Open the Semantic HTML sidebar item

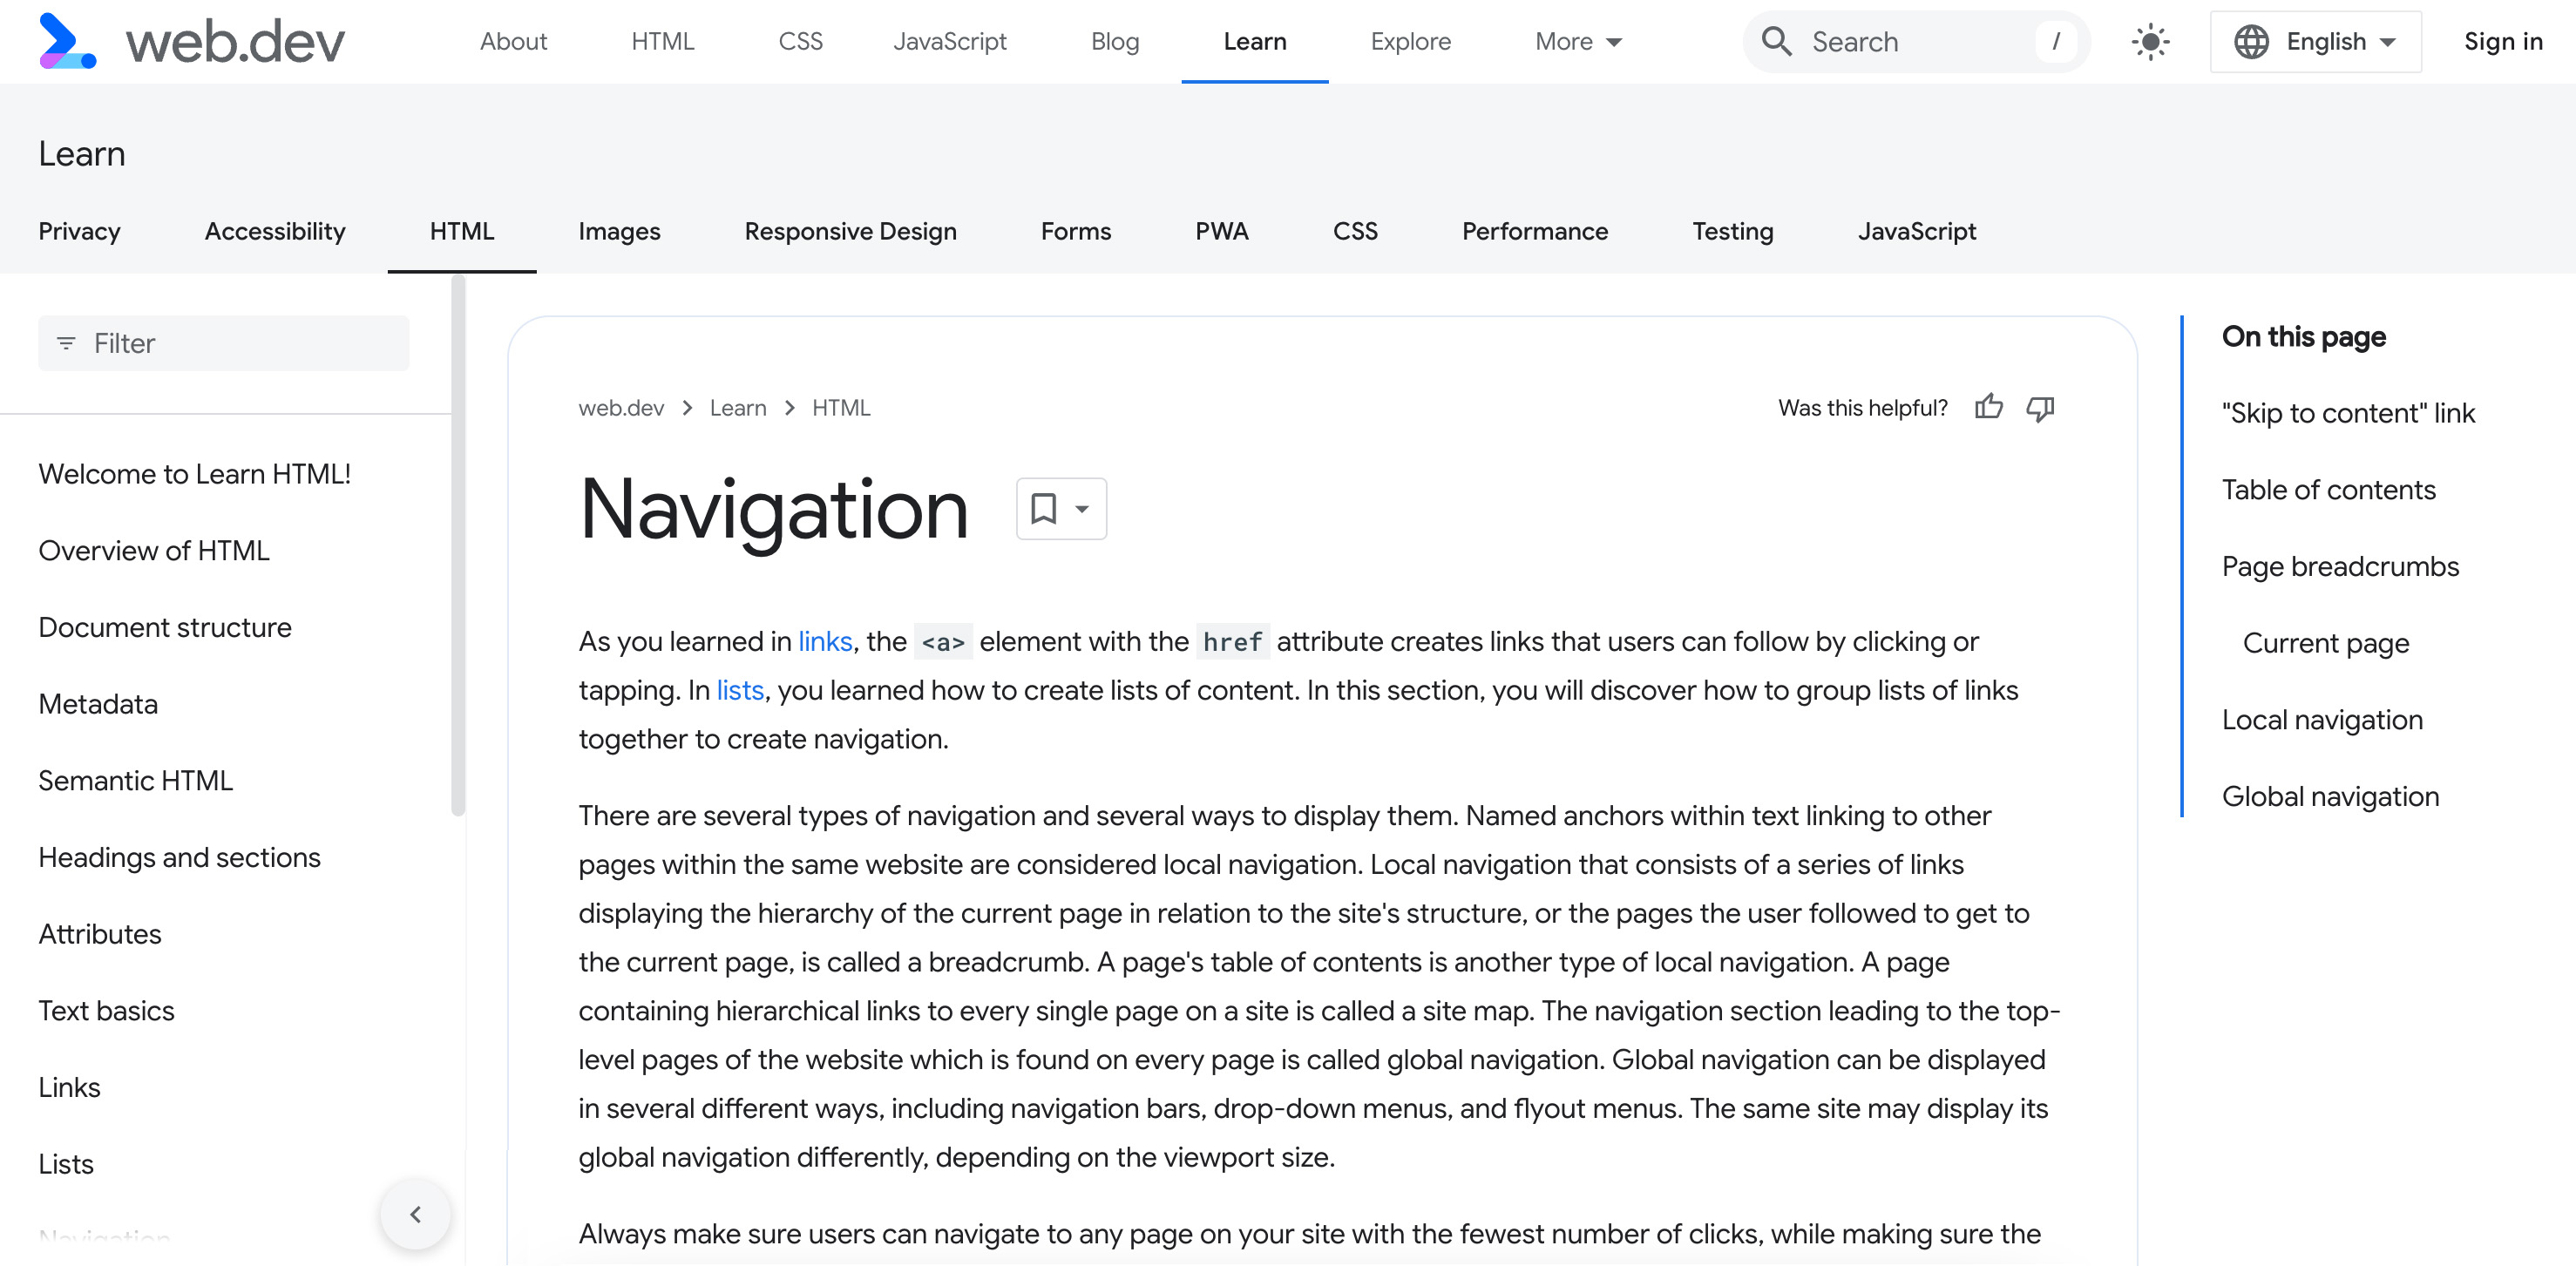pos(135,780)
